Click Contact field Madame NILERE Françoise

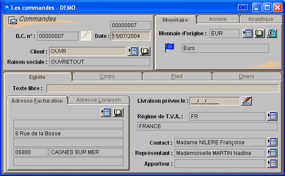(220, 142)
